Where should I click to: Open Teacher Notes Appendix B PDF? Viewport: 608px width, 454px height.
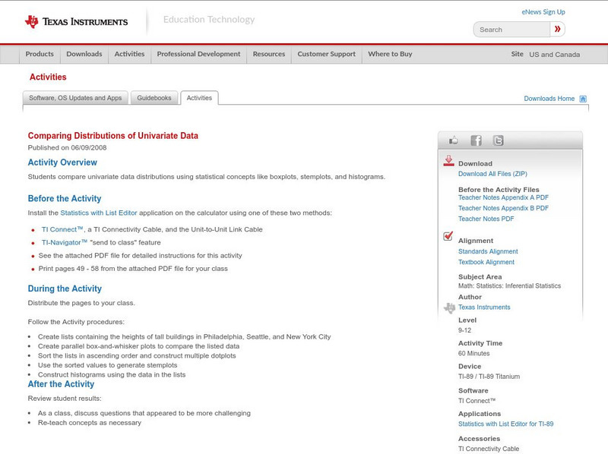tap(503, 208)
